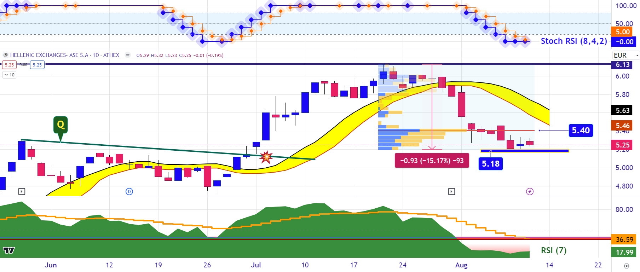640x272 pixels.
Task: Click the blue 5.18 support level label
Action: pos(491,164)
